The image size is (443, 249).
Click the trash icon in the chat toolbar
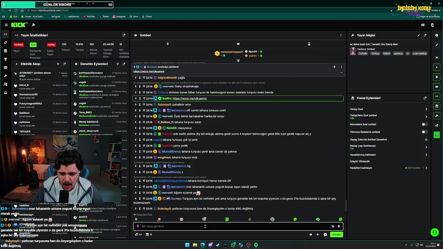click(168, 44)
